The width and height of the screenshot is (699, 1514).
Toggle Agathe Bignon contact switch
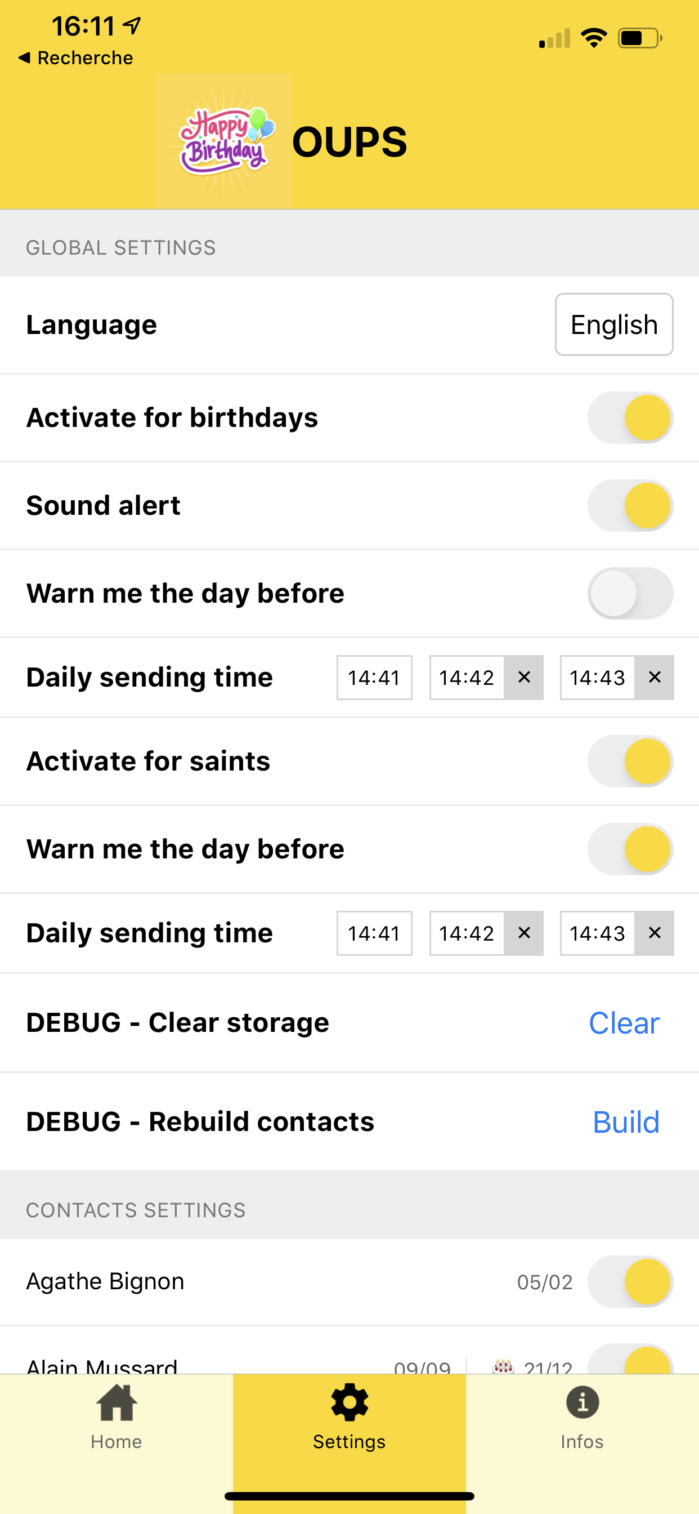630,1282
